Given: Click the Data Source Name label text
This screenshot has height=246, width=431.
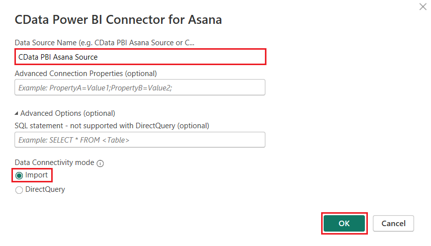Looking at the screenshot, I should tap(104, 43).
